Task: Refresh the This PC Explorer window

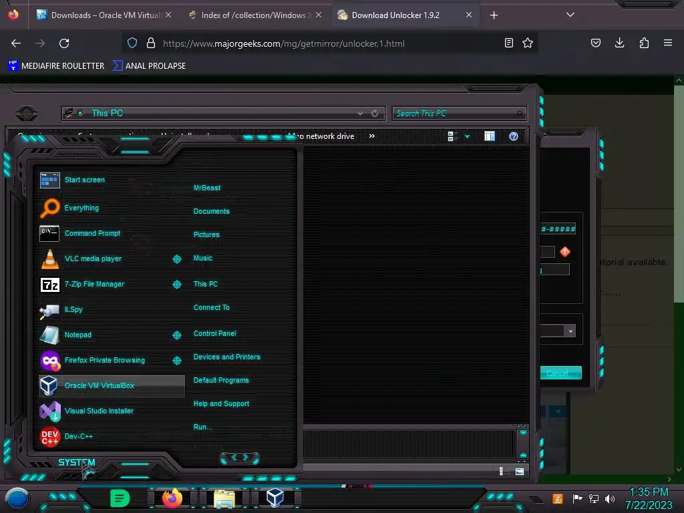Action: pos(375,114)
